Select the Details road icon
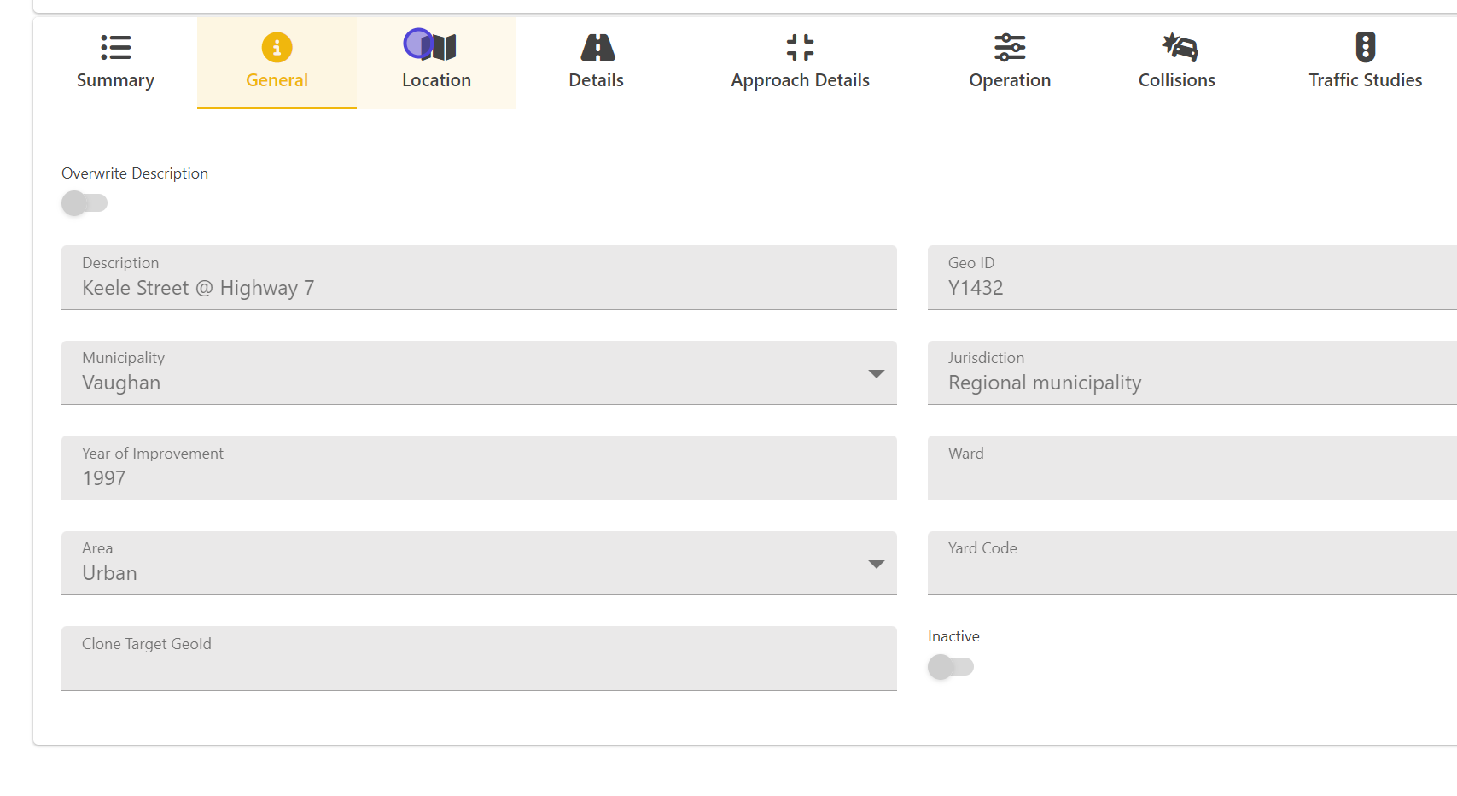The height and width of the screenshot is (796, 1457). (x=597, y=48)
